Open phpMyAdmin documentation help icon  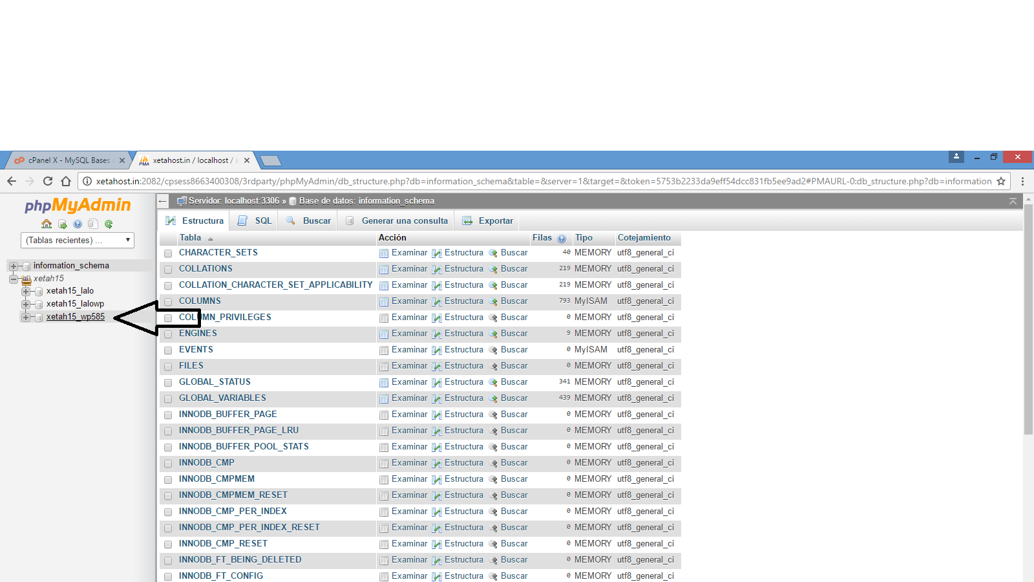(78, 224)
